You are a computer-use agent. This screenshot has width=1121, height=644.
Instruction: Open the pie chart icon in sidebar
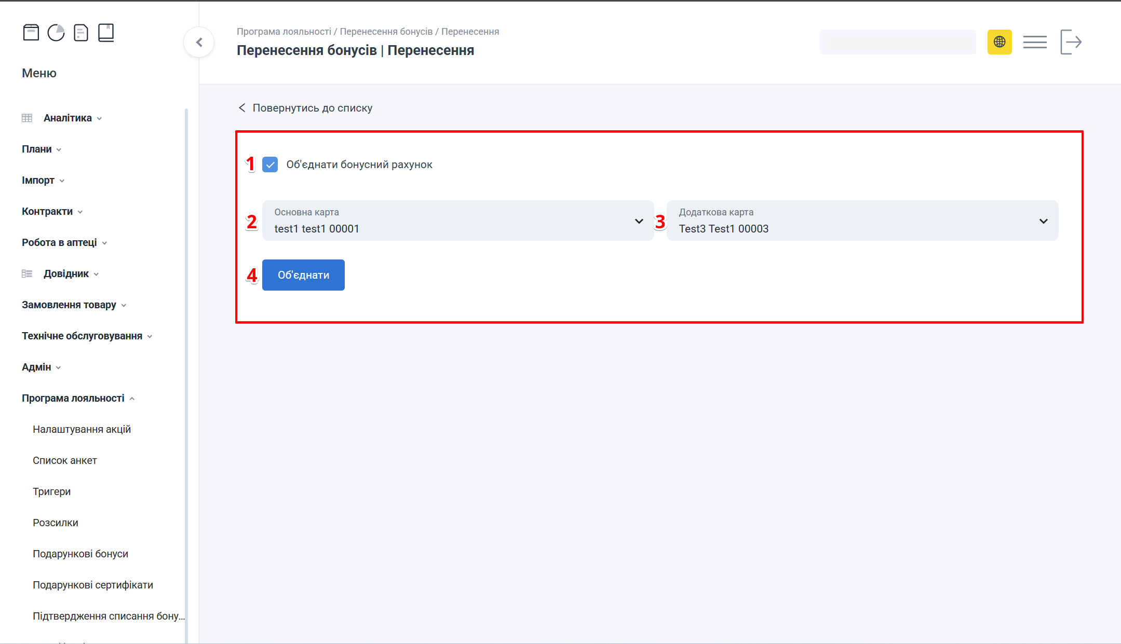(x=56, y=33)
